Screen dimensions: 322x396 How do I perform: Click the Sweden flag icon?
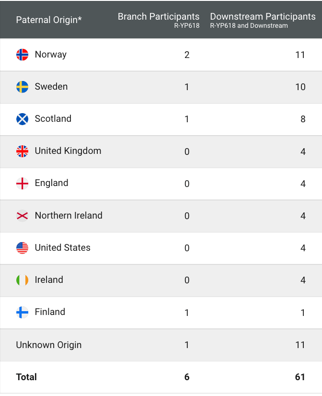[x=22, y=87]
